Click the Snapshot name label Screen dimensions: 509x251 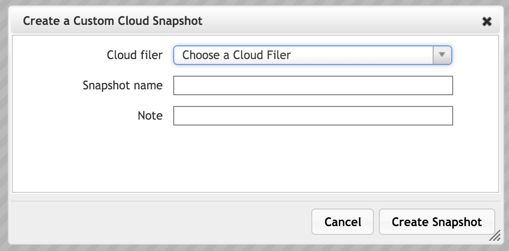(123, 85)
